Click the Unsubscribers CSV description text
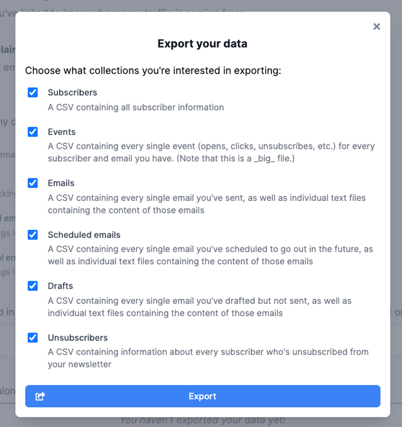Screen dimensions: 402x427 tap(208, 358)
